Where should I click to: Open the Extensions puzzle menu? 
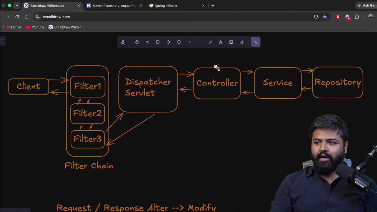click(x=357, y=17)
